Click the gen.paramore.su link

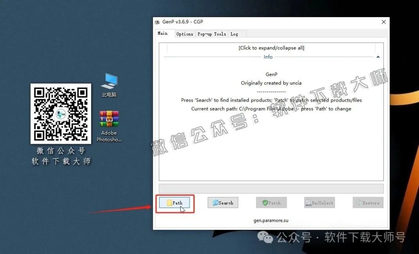coord(271,220)
